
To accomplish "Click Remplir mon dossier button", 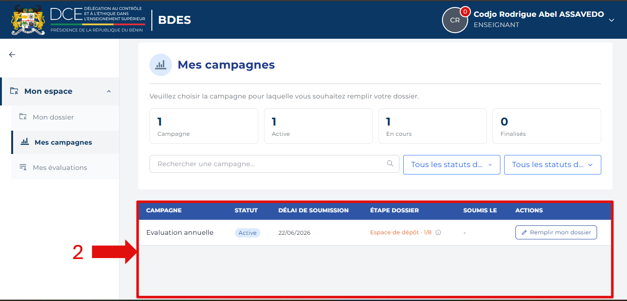I will [x=556, y=232].
